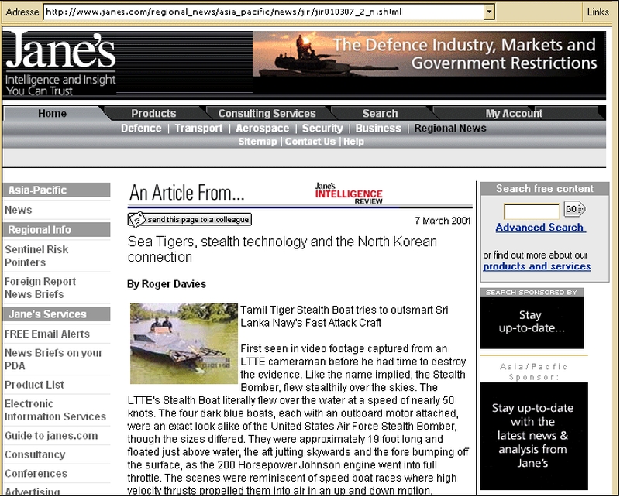620x497 pixels.
Task: Click the free content search field
Action: click(x=531, y=210)
